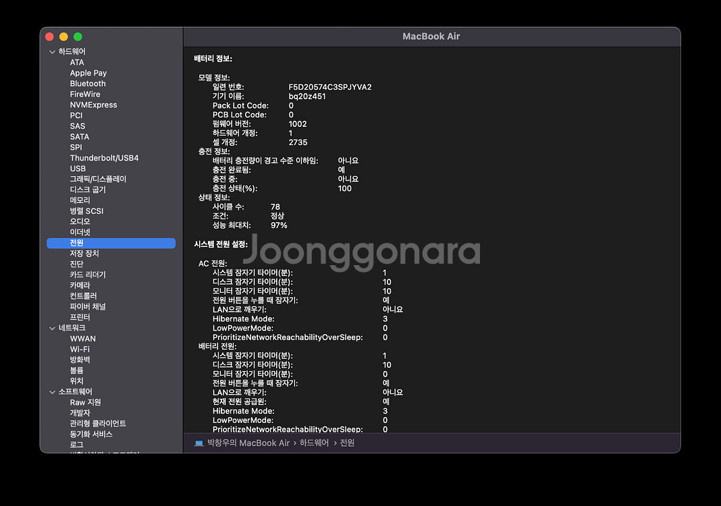Select 위치 in the sidebar
Screen dimensions: 721x506
click(76, 381)
